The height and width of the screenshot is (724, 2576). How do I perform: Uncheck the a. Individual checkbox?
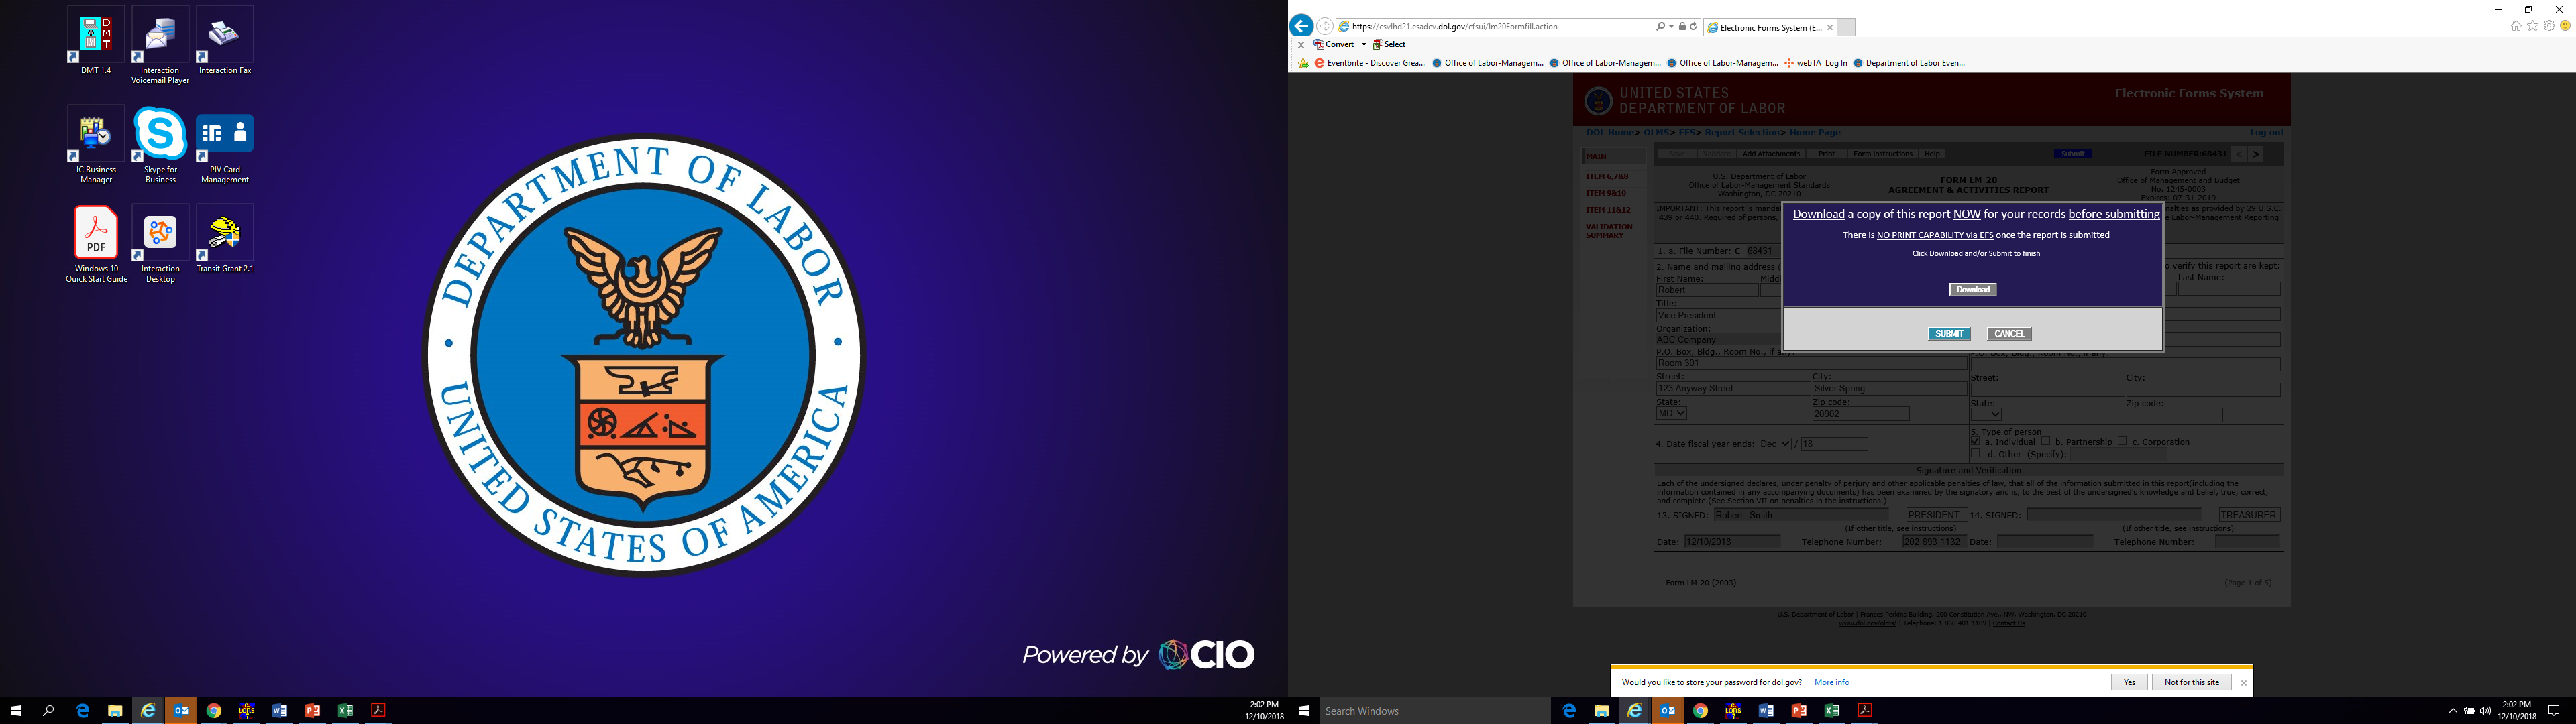tap(1975, 441)
